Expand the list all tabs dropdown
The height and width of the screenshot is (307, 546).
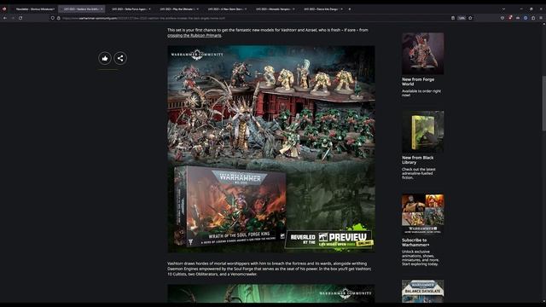pos(503,9)
